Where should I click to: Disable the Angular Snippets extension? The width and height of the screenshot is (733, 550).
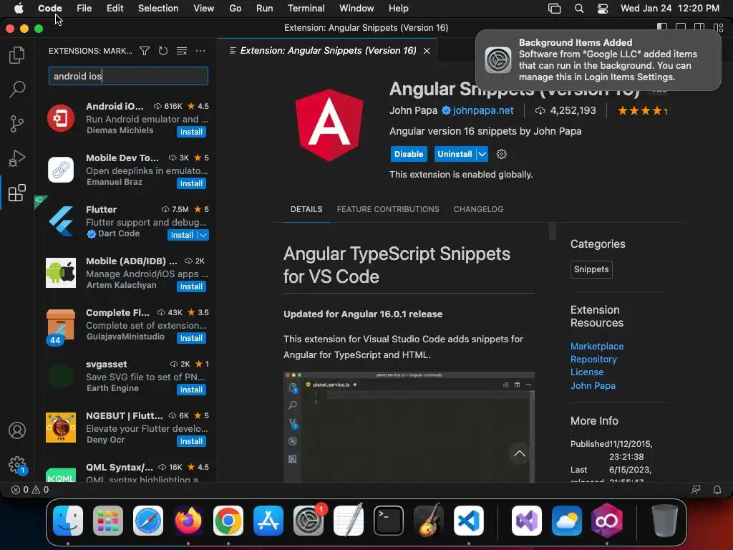coord(409,154)
